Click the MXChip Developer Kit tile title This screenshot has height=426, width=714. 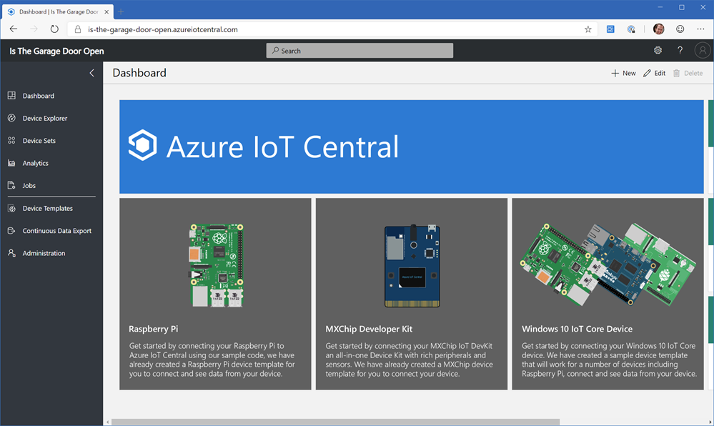click(x=369, y=329)
